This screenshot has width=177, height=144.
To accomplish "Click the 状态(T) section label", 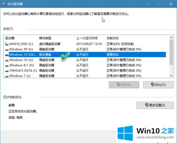I will tap(8, 29).
